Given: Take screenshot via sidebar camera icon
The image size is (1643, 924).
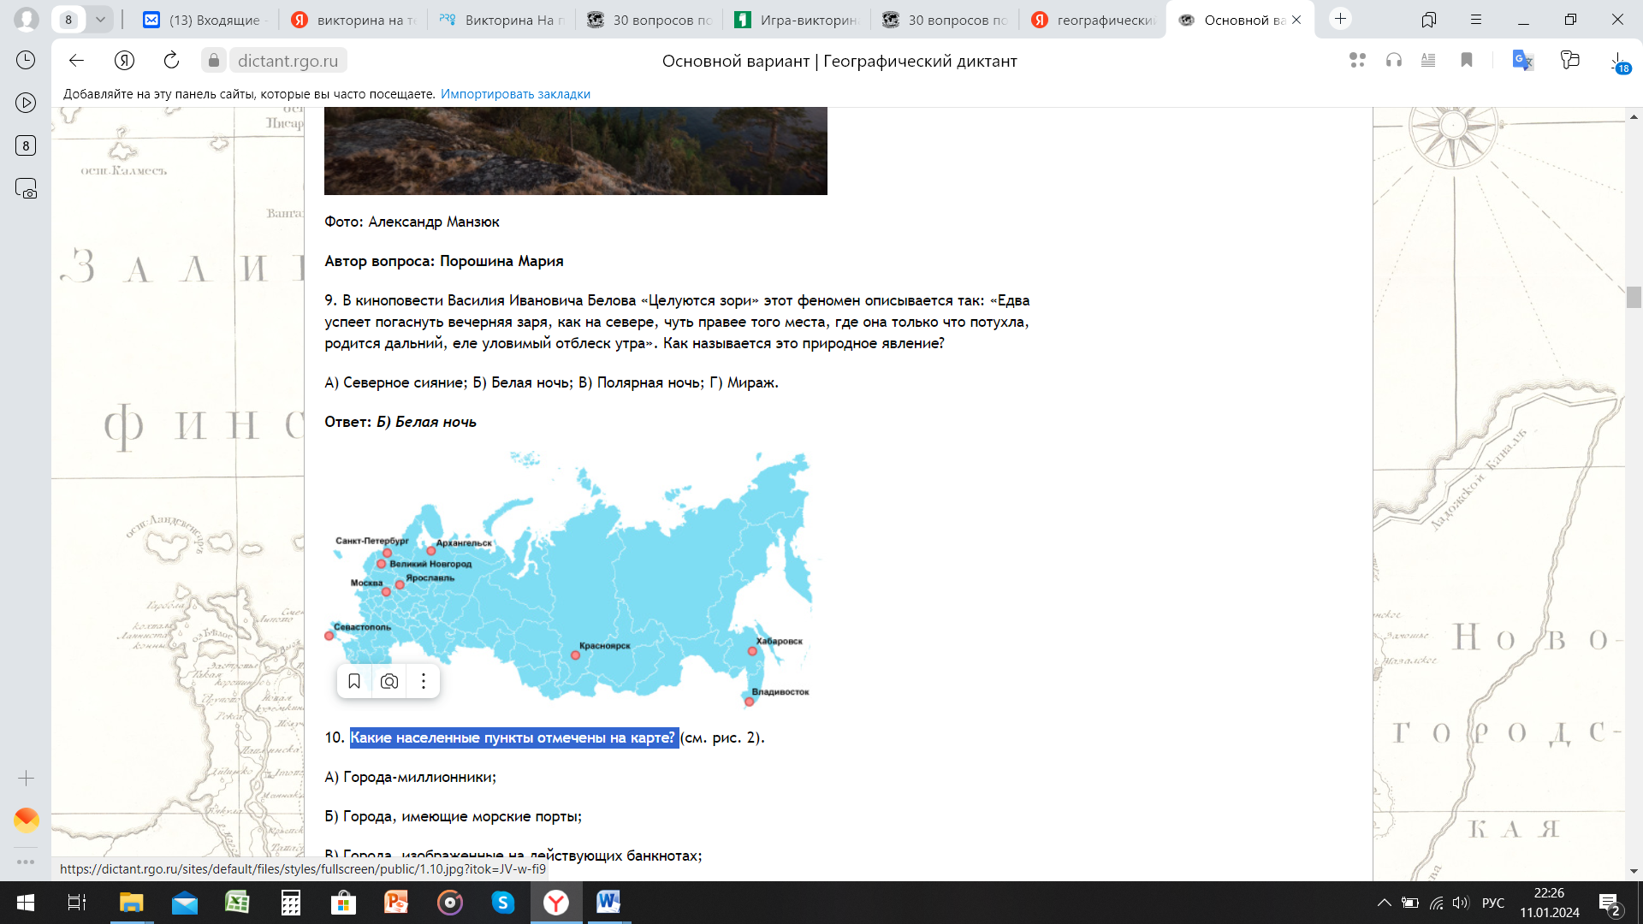Looking at the screenshot, I should tap(26, 188).
